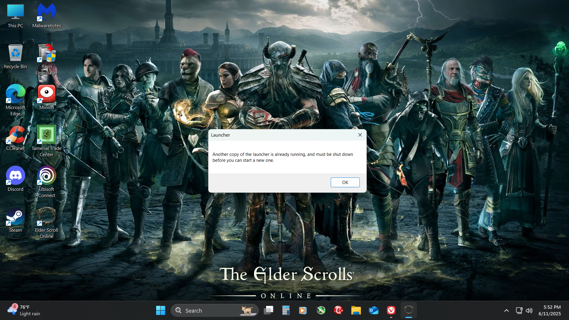Click OK in the Launcher dialog
This screenshot has height=320, width=569.
345,182
